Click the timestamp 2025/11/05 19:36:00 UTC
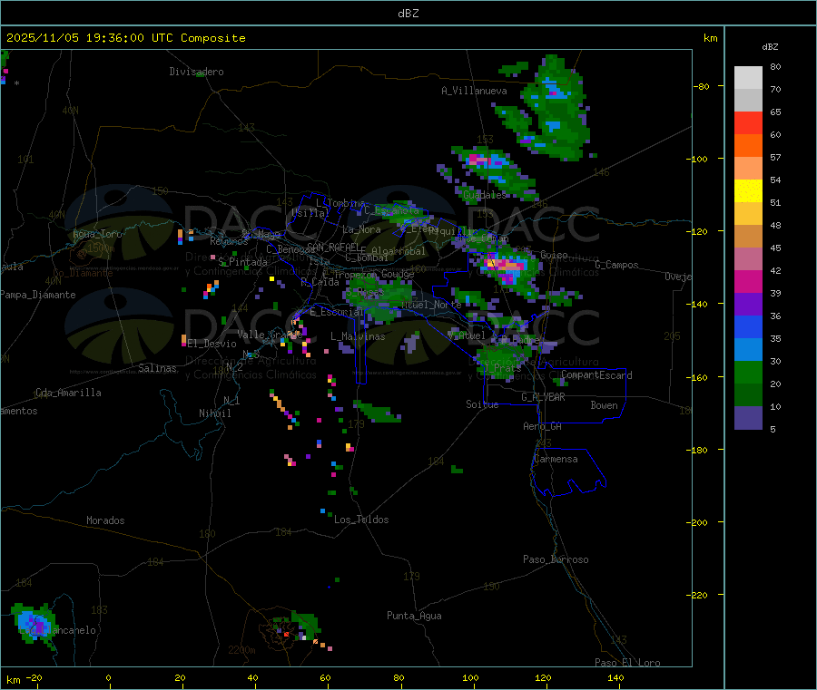The height and width of the screenshot is (690, 817). (x=90, y=38)
